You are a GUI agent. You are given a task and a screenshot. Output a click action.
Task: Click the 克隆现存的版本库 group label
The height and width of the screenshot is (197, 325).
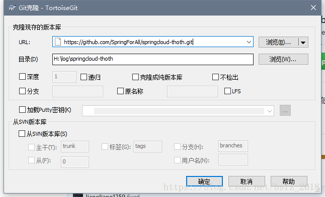pos(37,27)
